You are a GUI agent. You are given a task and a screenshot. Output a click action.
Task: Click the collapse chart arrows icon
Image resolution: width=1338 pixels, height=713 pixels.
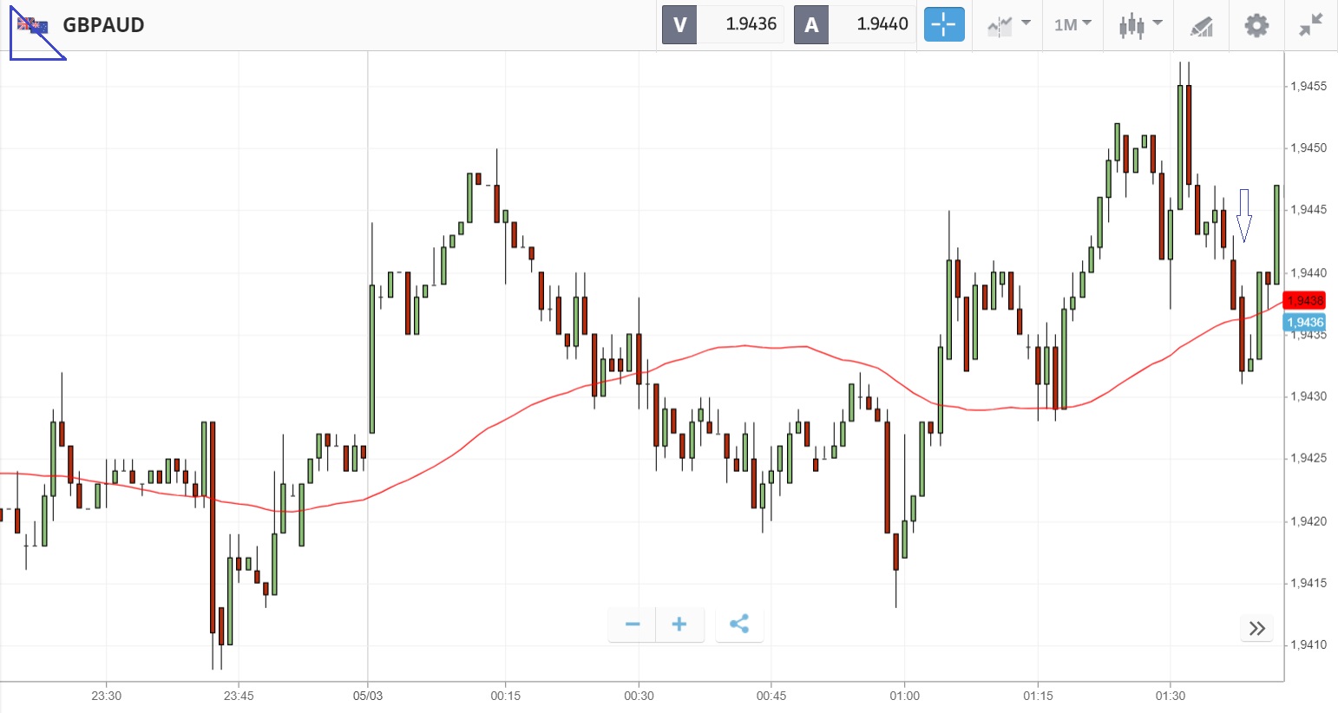coord(1310,25)
